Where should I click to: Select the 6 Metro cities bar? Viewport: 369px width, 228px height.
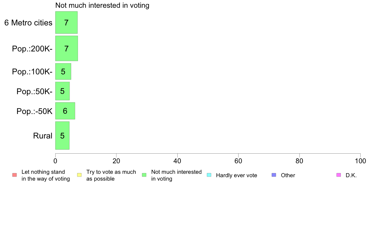click(x=66, y=23)
